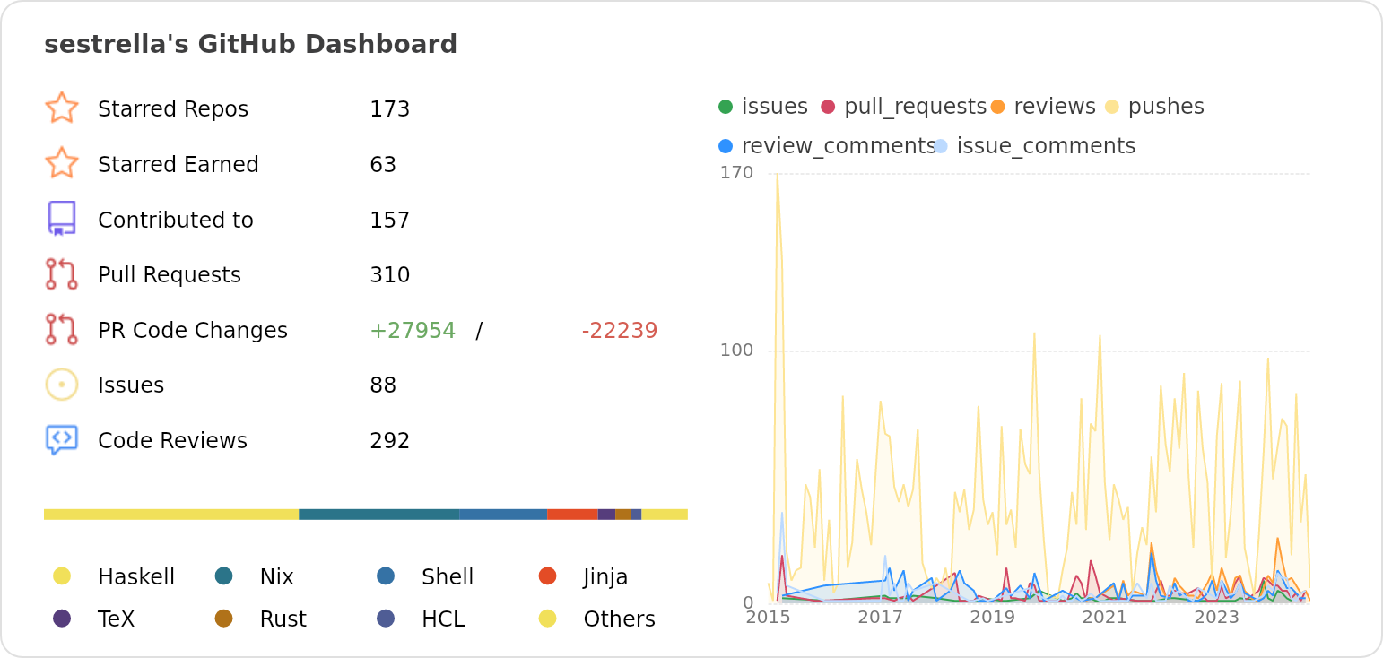
Task: Click the 'Rust' language label
Action: 283,619
